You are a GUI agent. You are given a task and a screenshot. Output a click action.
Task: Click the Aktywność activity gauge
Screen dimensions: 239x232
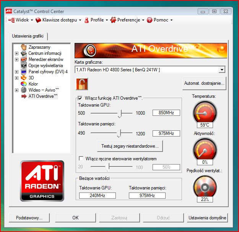click(x=205, y=149)
